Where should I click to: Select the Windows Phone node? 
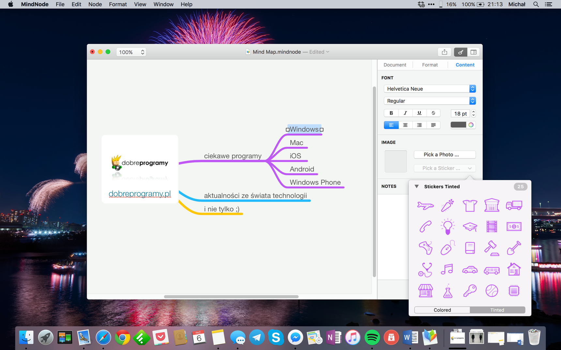pyautogui.click(x=315, y=182)
